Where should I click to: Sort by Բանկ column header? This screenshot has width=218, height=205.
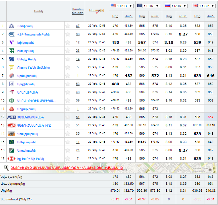point(39,11)
